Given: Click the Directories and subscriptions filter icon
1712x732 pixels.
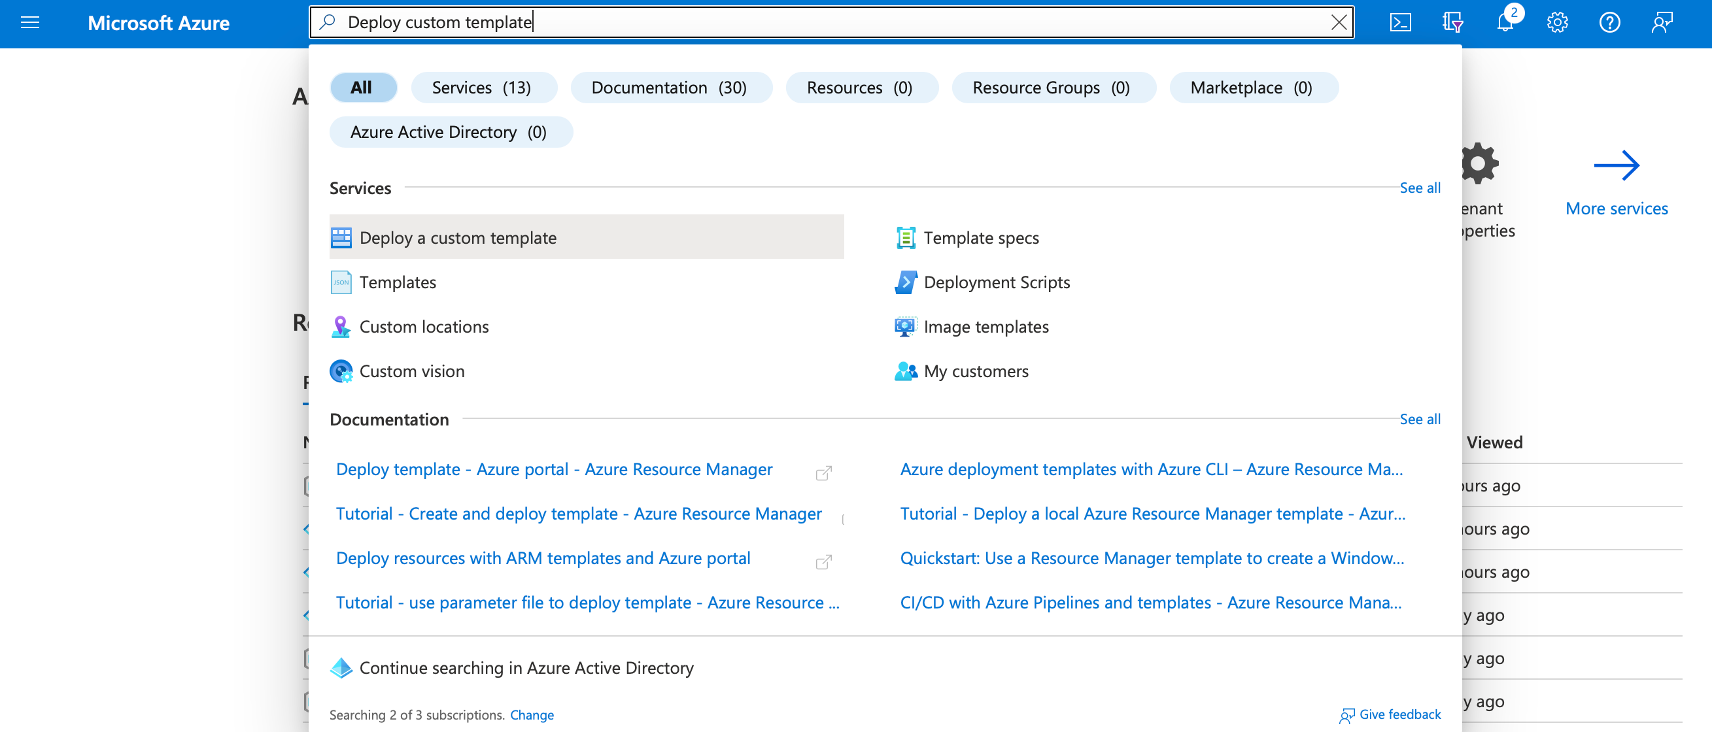Looking at the screenshot, I should [1452, 23].
